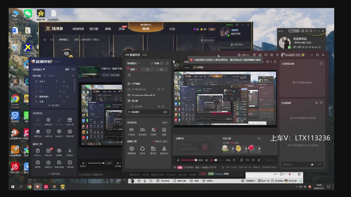
Task: Open 常规模式 dropdown in rear 直播伴侣 window
Action: tap(39, 70)
